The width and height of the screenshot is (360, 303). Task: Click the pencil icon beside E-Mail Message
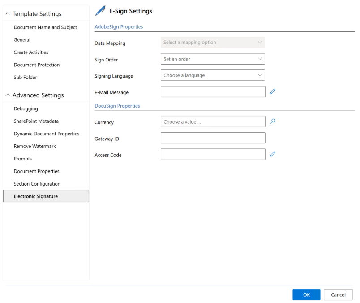[273, 91]
